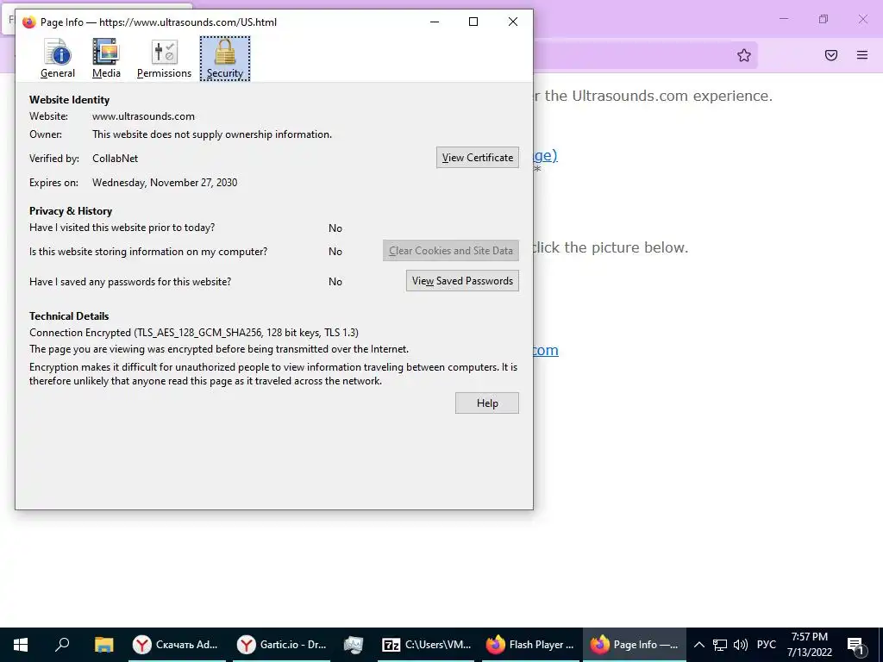The image size is (883, 662).
Task: Bookmark page with star icon in Firefox
Action: point(744,55)
